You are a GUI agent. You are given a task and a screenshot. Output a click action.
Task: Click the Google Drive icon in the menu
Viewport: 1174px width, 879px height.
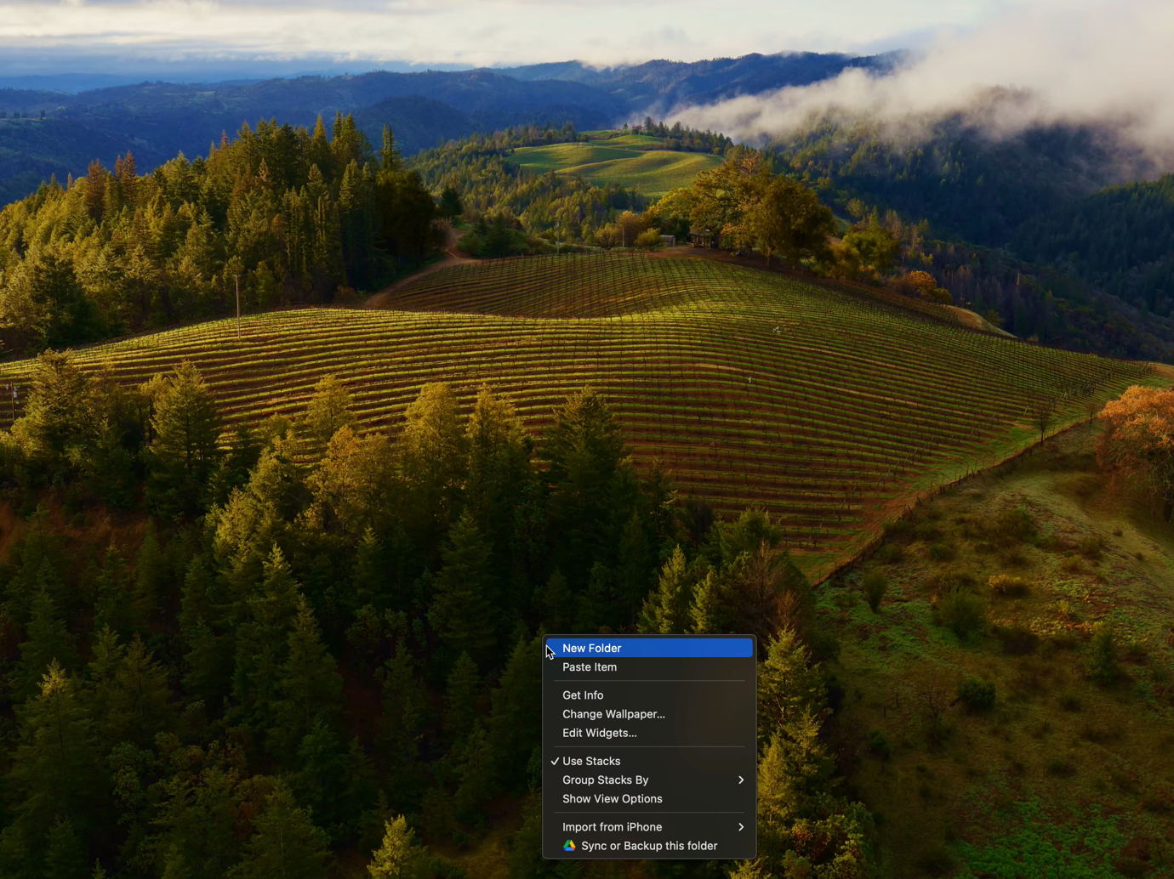click(569, 846)
